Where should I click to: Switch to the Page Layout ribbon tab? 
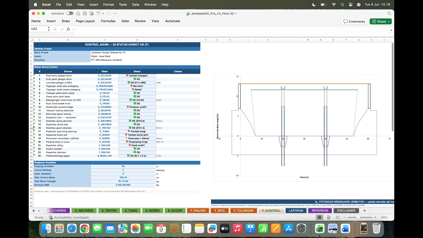[x=85, y=21]
